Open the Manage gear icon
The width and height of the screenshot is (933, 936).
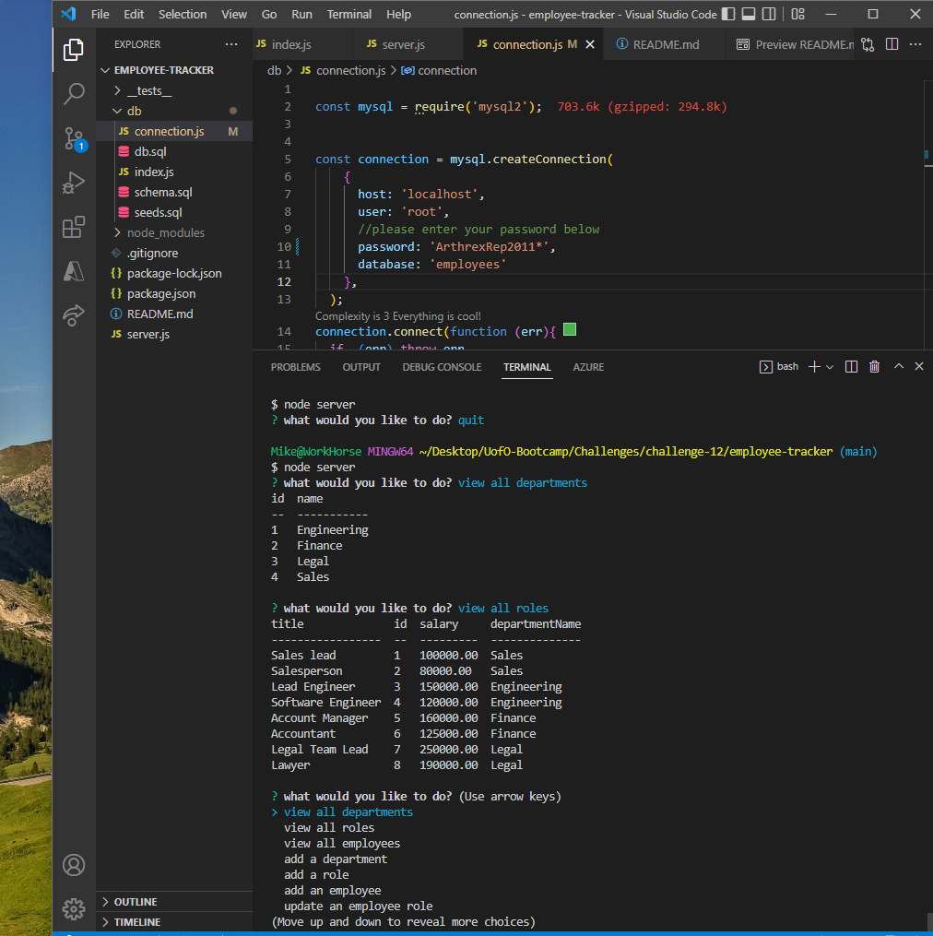coord(74,909)
